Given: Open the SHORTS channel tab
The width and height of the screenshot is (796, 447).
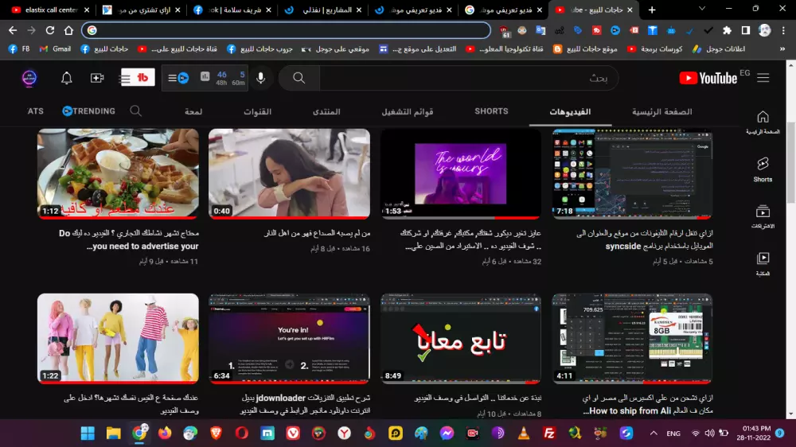Looking at the screenshot, I should click(x=491, y=111).
